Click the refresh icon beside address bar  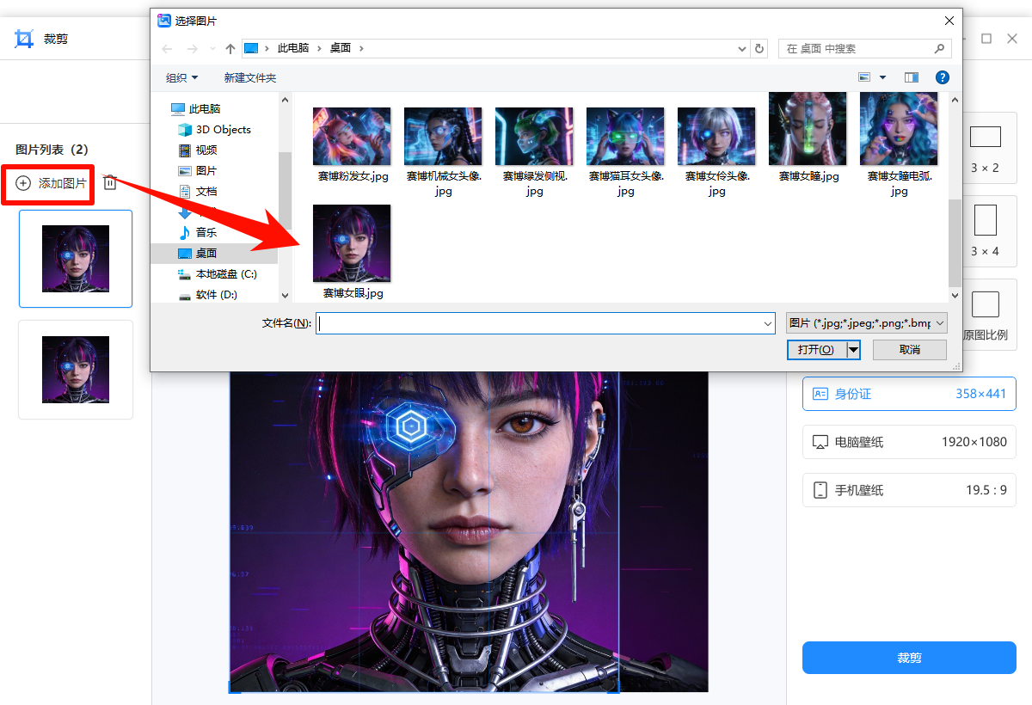[759, 49]
